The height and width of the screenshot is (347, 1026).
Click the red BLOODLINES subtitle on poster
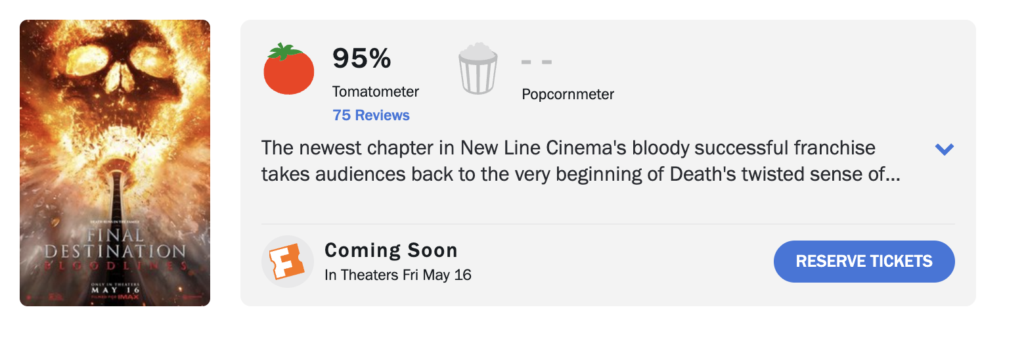(115, 266)
